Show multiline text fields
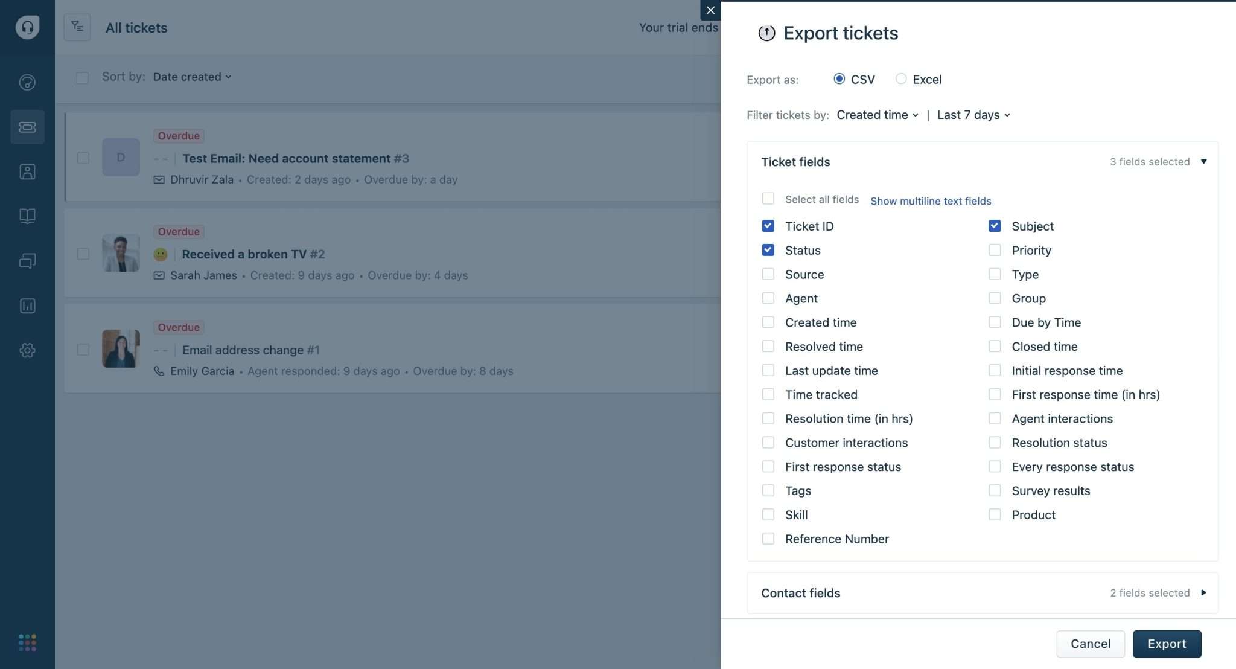The image size is (1236, 669). tap(931, 201)
